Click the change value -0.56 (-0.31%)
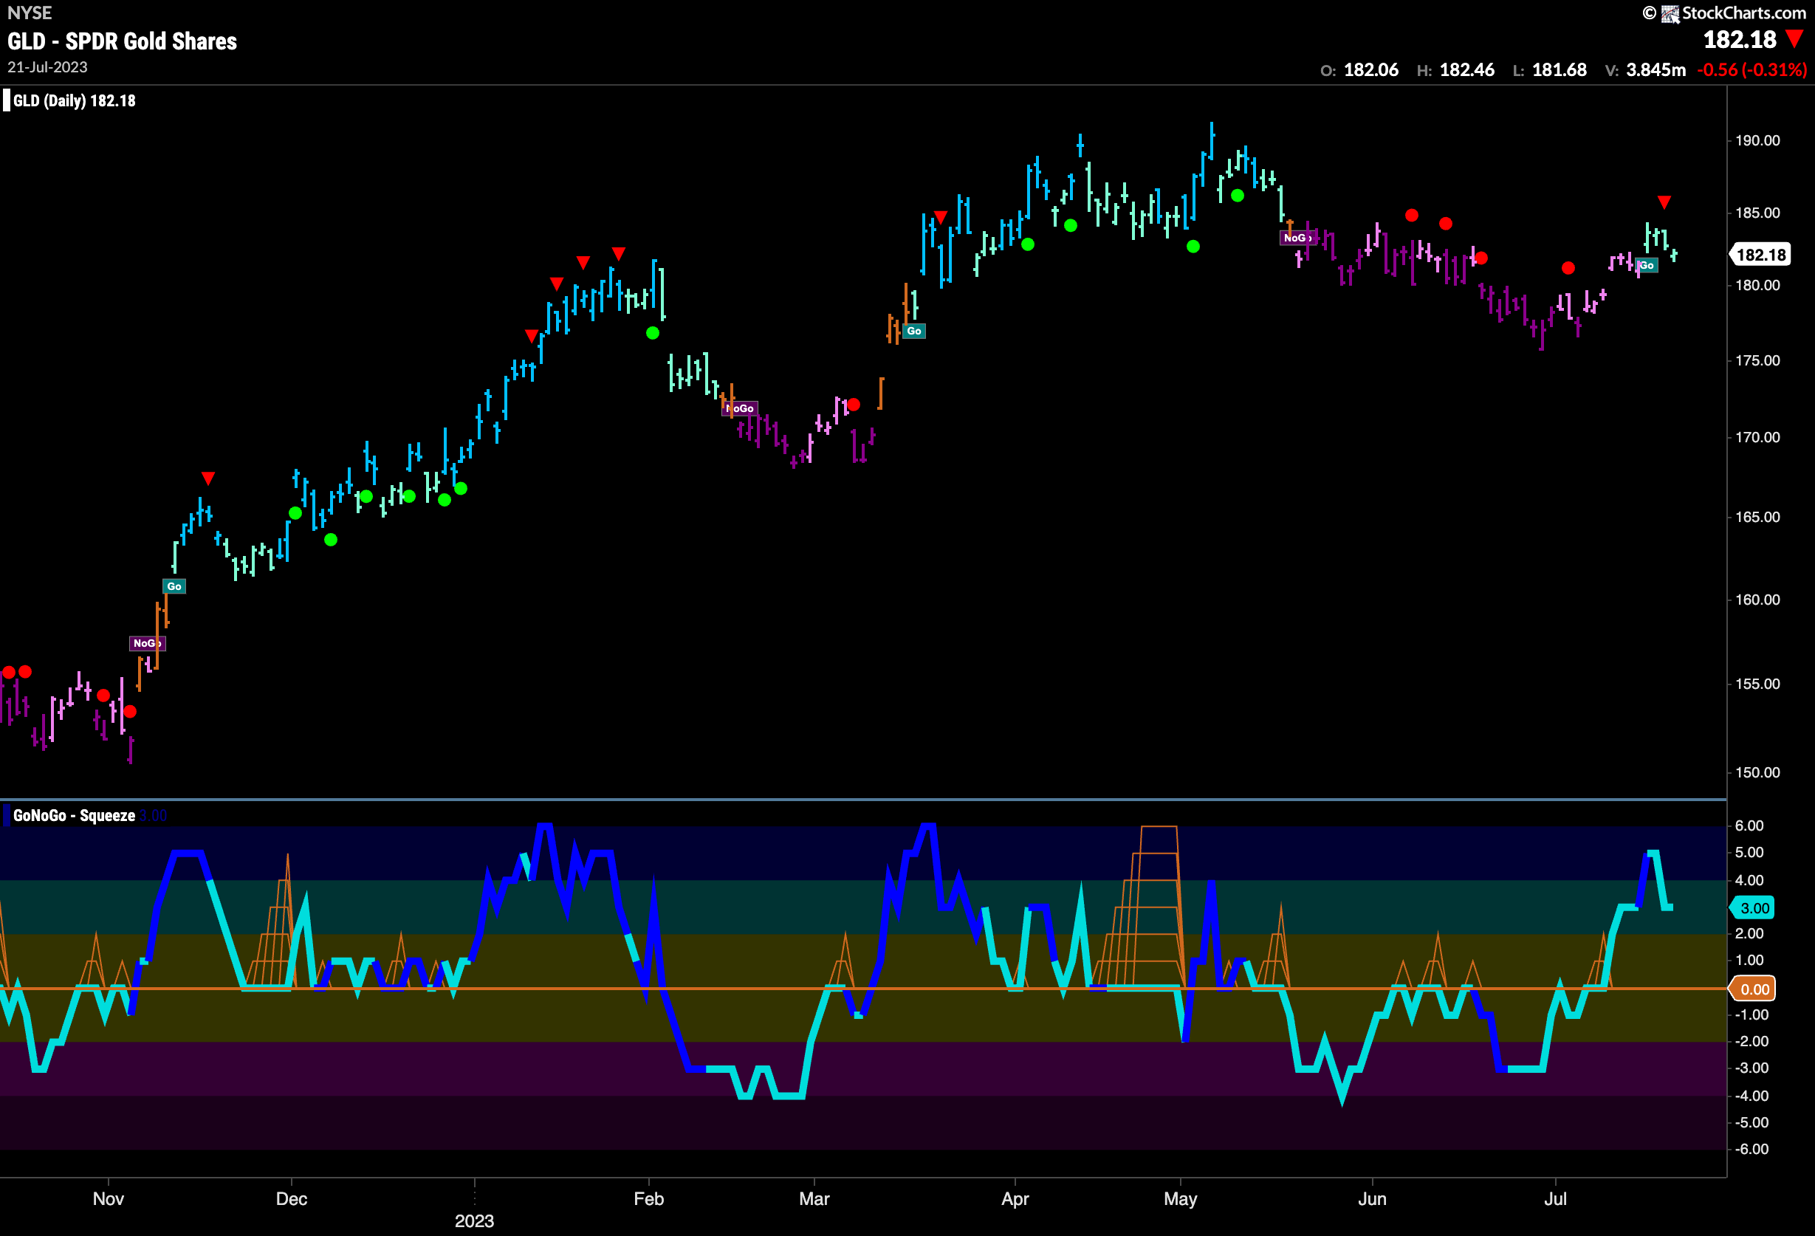This screenshot has height=1236, width=1815. [x=1751, y=70]
